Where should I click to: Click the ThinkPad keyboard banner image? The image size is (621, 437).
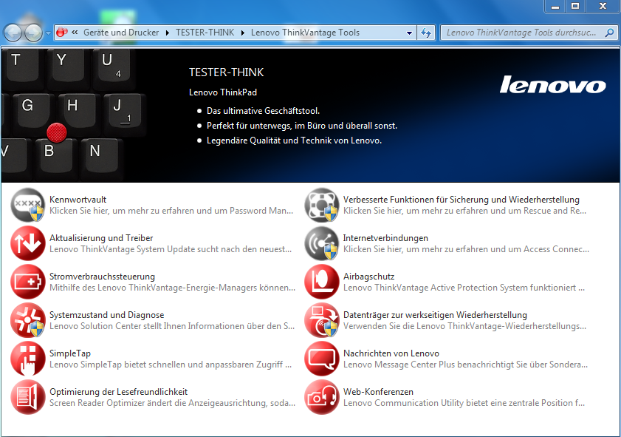click(73, 115)
